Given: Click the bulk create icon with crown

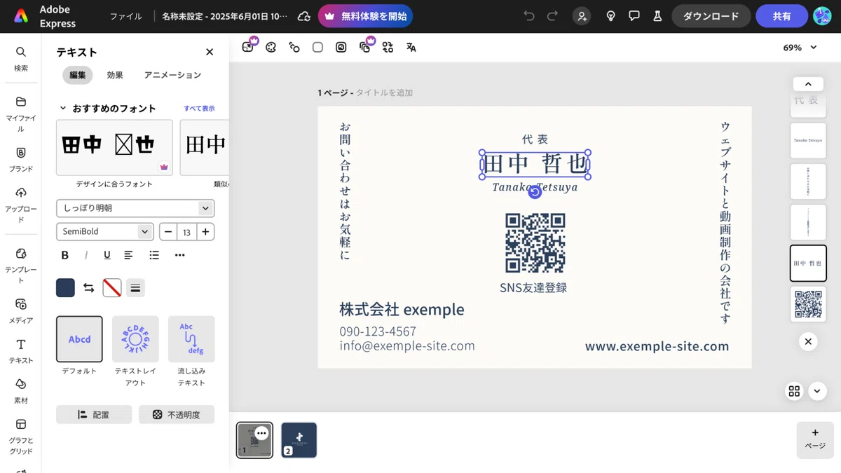Looking at the screenshot, I should point(365,47).
